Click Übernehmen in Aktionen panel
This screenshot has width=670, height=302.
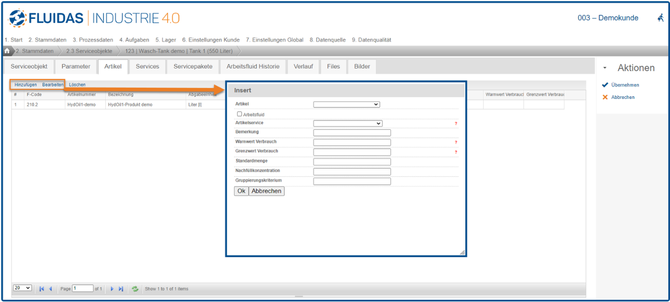624,85
